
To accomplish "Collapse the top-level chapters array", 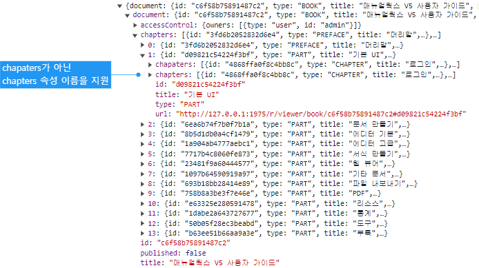I will pyautogui.click(x=135, y=35).
